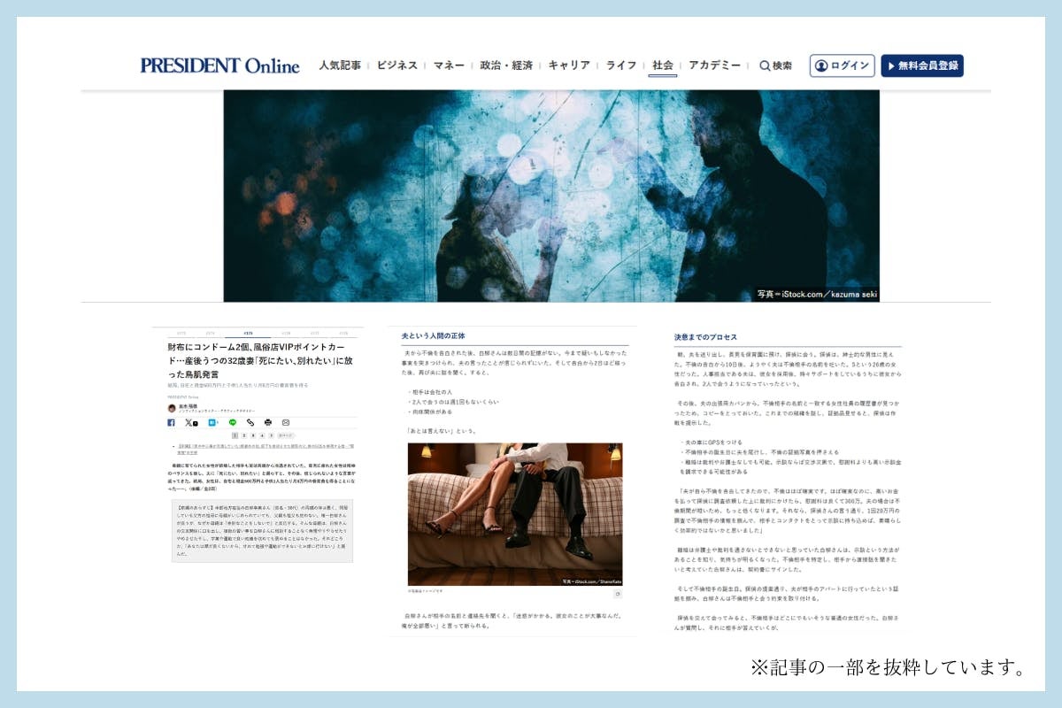
Task: Click the Hatena bookmark share icon
Action: 212,423
